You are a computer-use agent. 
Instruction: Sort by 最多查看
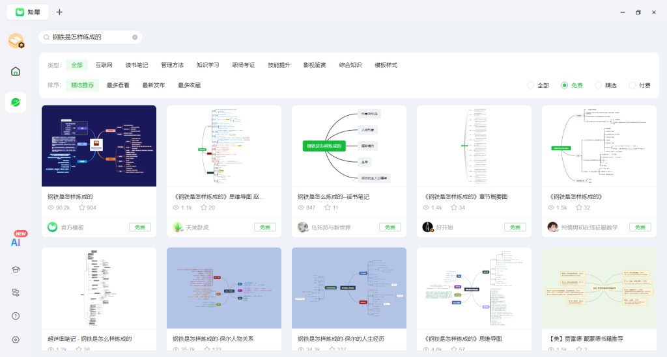coord(118,85)
